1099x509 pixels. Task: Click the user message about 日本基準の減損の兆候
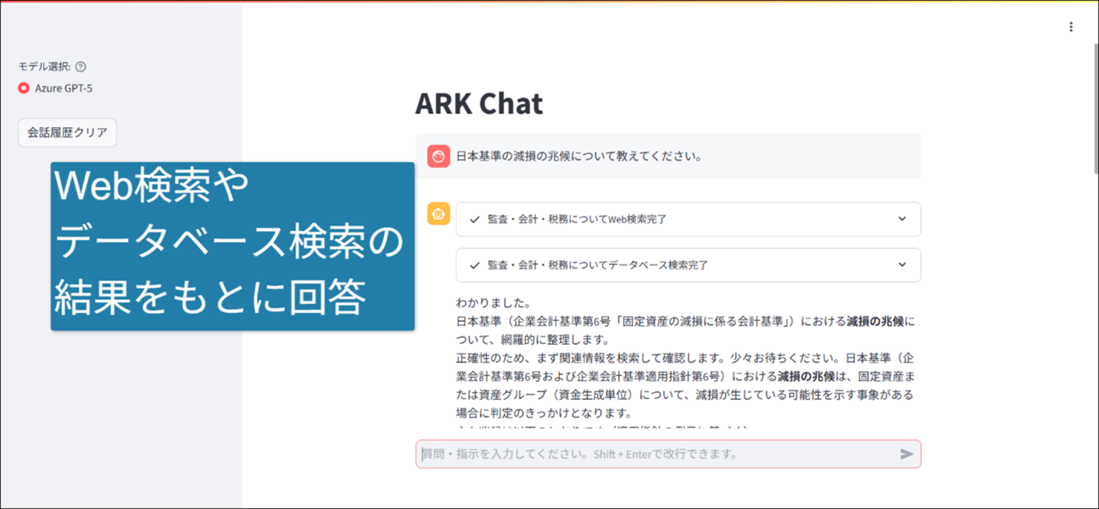[x=578, y=156]
